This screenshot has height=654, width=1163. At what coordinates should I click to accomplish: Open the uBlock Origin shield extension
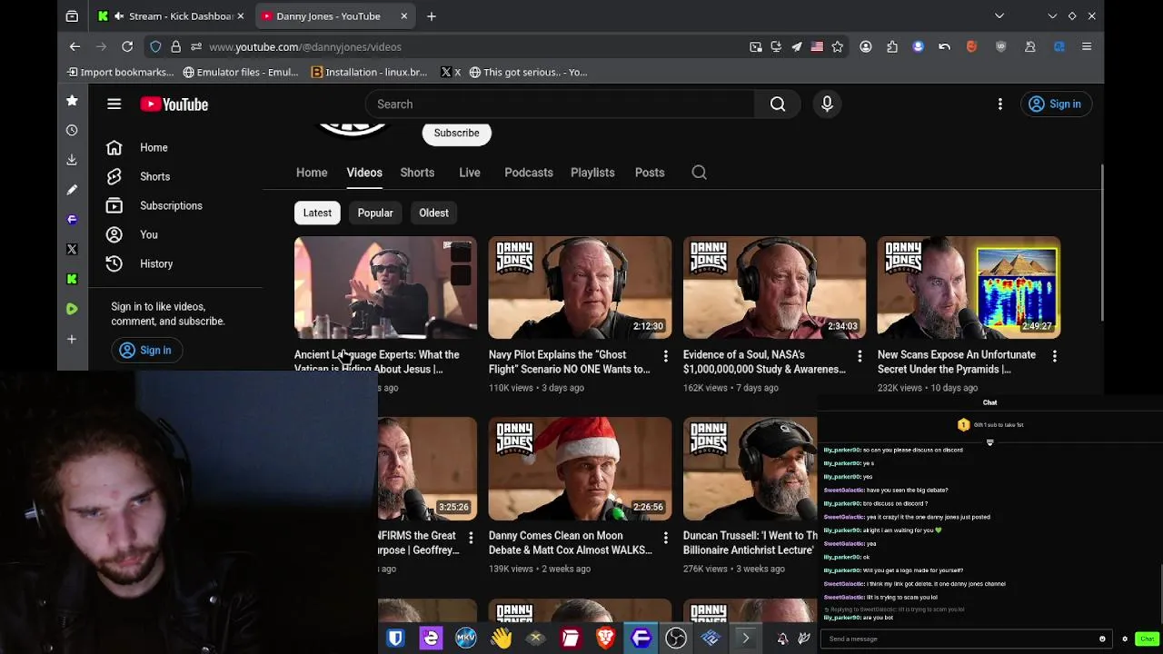click(x=1001, y=46)
